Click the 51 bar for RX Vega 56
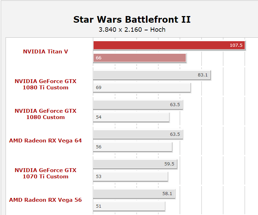This screenshot has height=215, width=258. 129,206
